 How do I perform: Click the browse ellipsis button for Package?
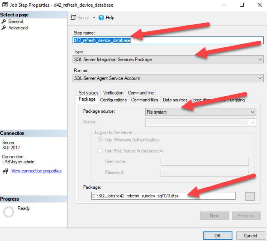(250, 196)
